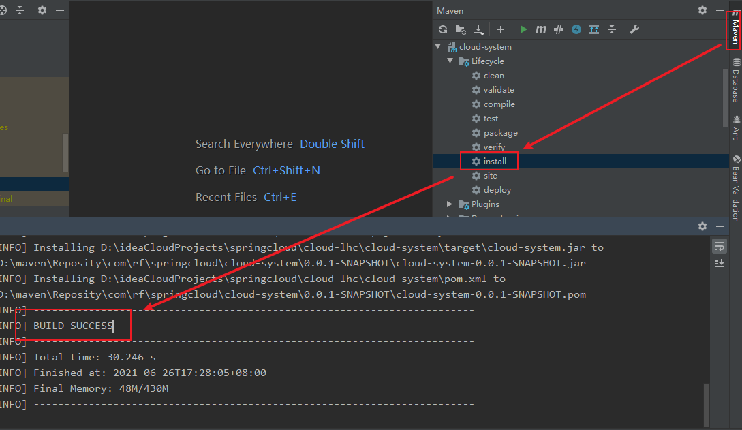The image size is (742, 430).
Task: Toggle soft-wrap in console output
Action: 720,246
